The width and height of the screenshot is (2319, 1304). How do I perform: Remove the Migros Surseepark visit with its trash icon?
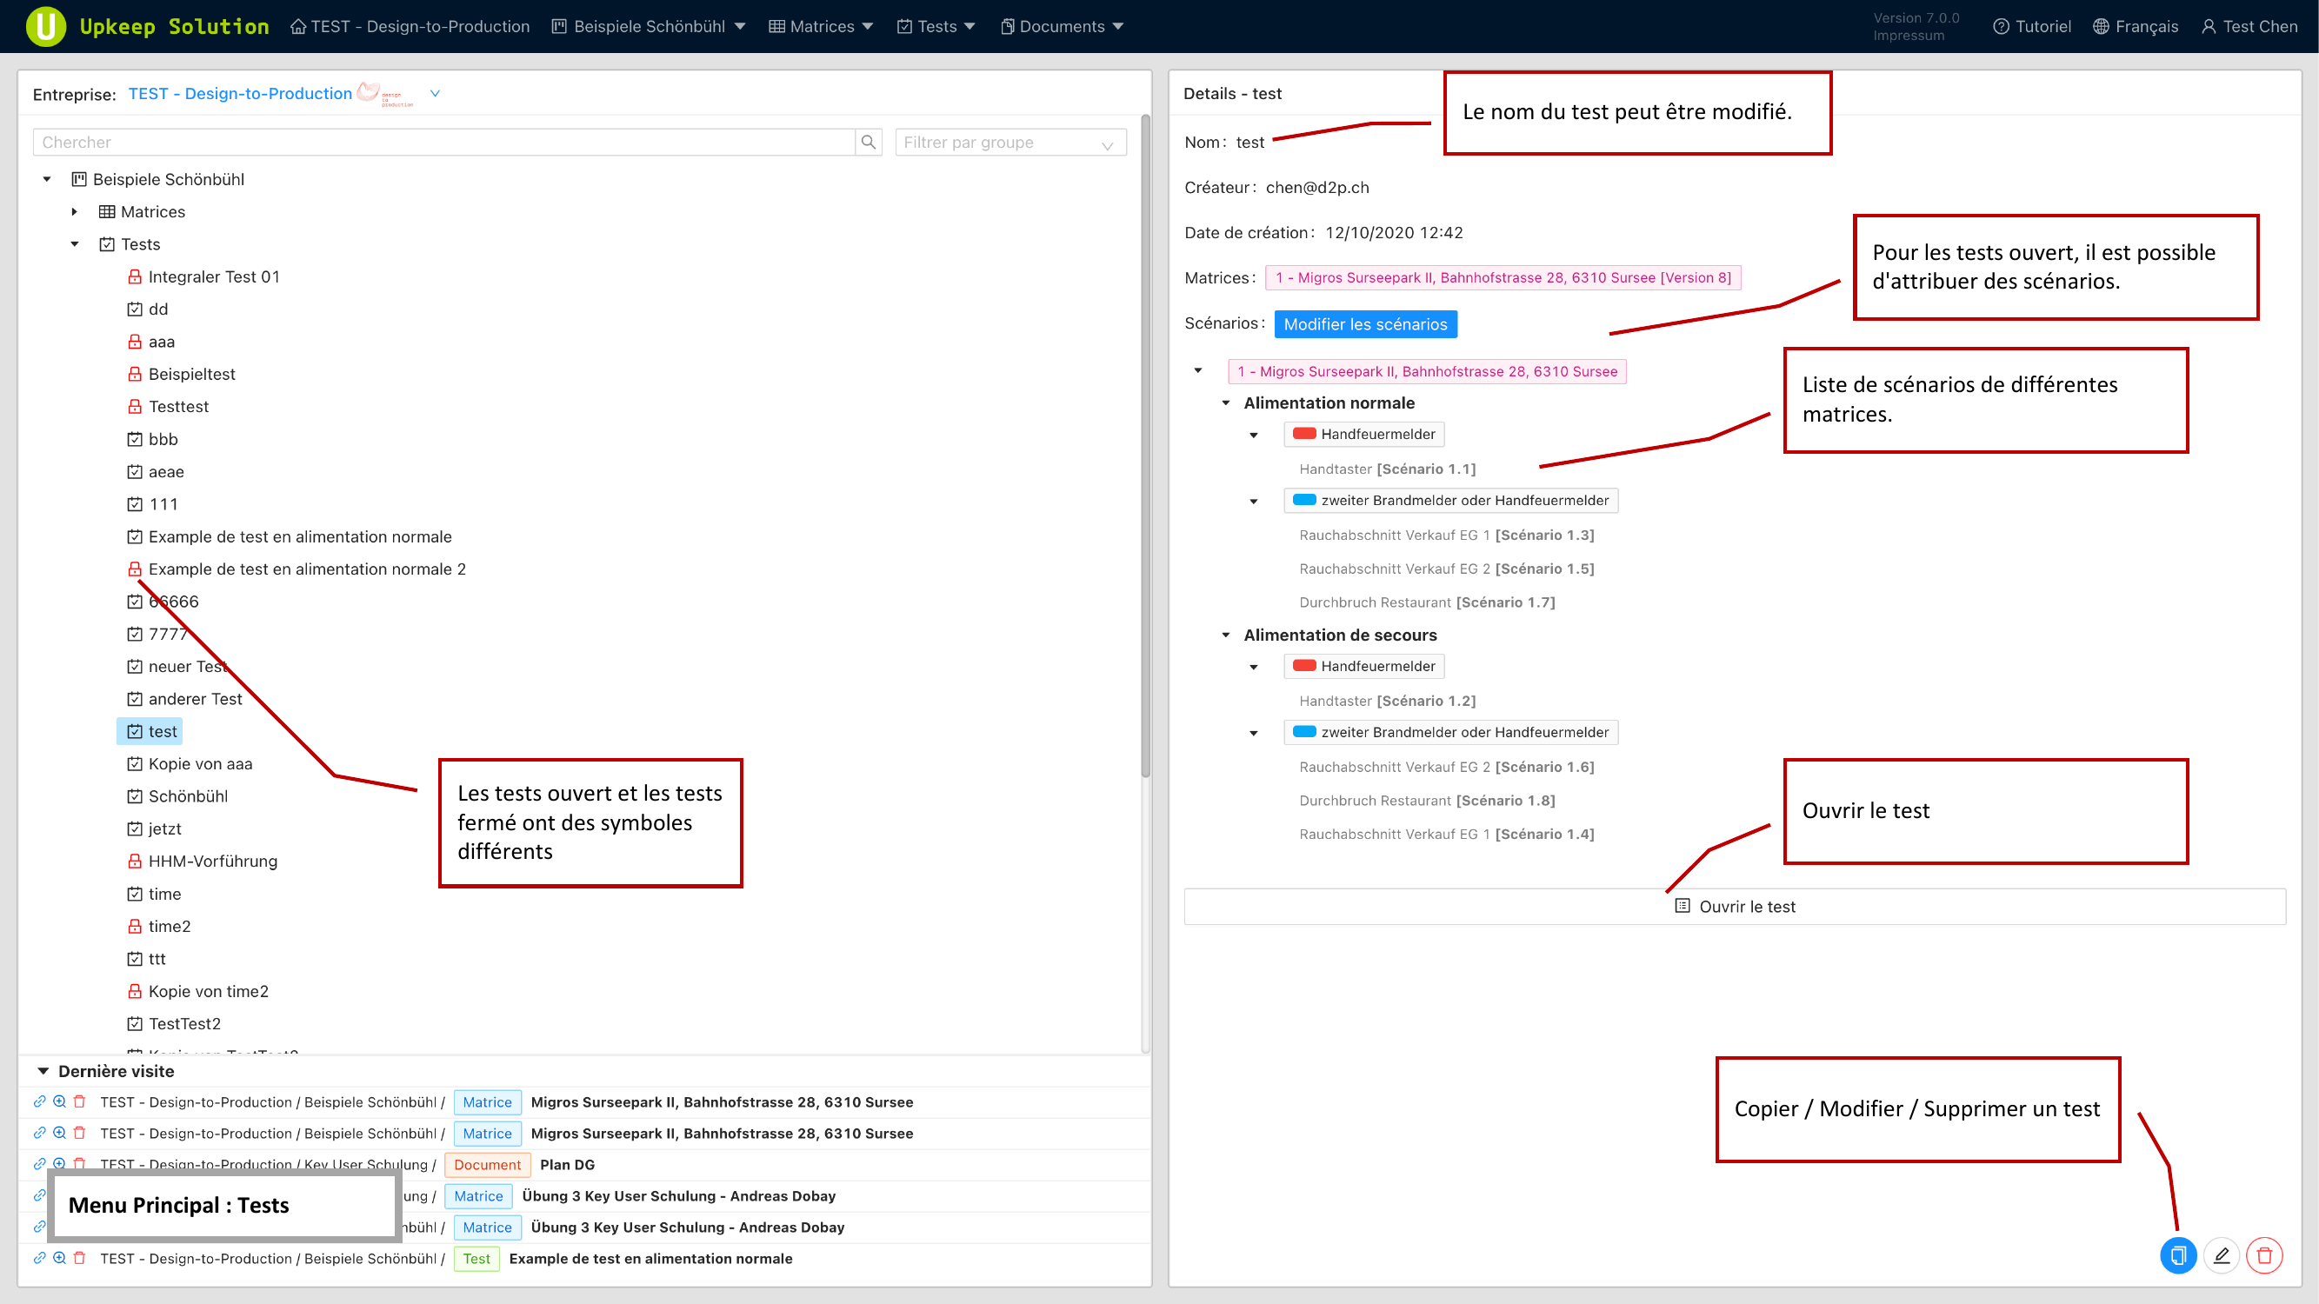[x=79, y=1101]
